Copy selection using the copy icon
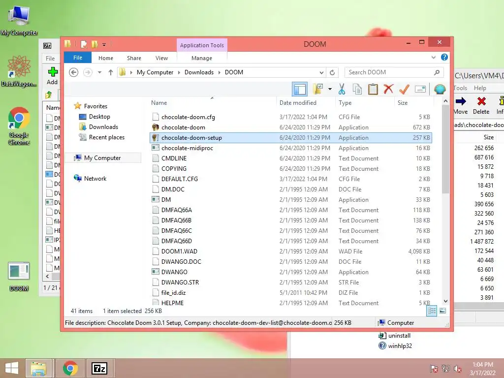Image resolution: width=504 pixels, height=378 pixels. click(x=357, y=89)
